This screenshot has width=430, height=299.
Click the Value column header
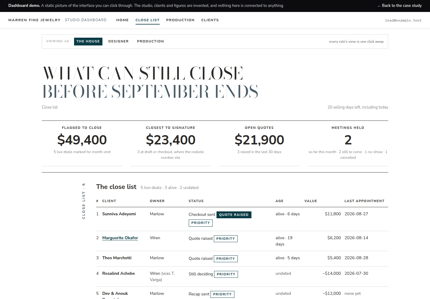click(x=311, y=201)
